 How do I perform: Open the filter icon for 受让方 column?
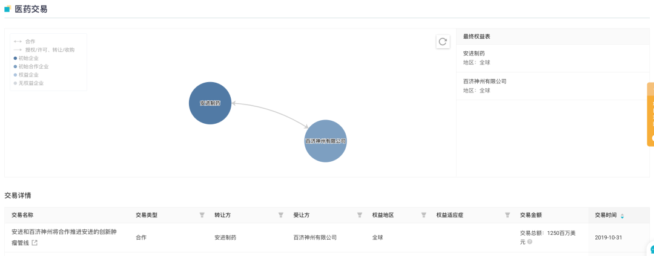point(360,216)
